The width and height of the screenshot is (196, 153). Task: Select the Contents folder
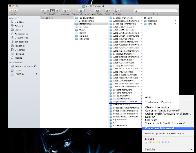[57, 18]
